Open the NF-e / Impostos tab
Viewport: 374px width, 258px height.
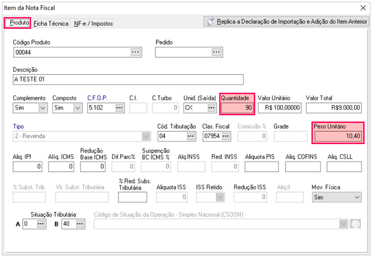point(93,23)
